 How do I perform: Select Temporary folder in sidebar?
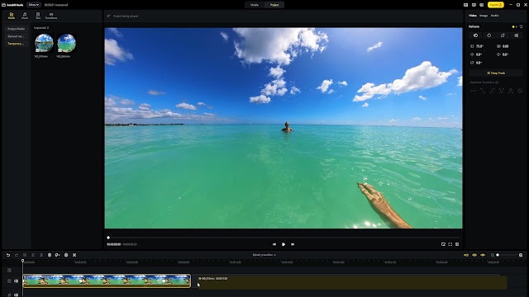16,44
